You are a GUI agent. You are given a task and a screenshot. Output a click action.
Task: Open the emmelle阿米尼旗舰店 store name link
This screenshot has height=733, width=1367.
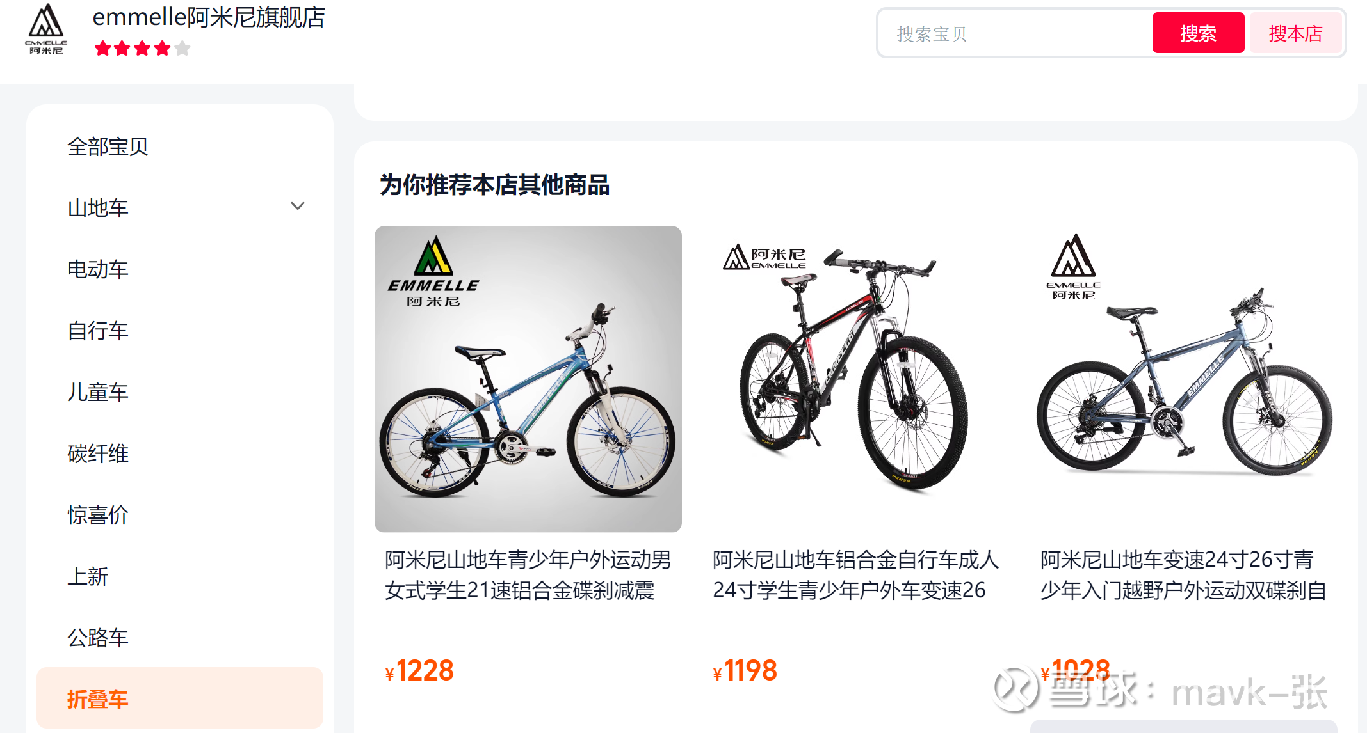pyautogui.click(x=209, y=17)
